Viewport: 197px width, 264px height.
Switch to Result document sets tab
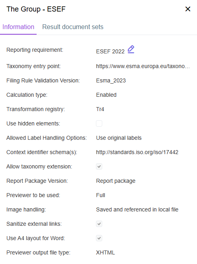tap(73, 27)
